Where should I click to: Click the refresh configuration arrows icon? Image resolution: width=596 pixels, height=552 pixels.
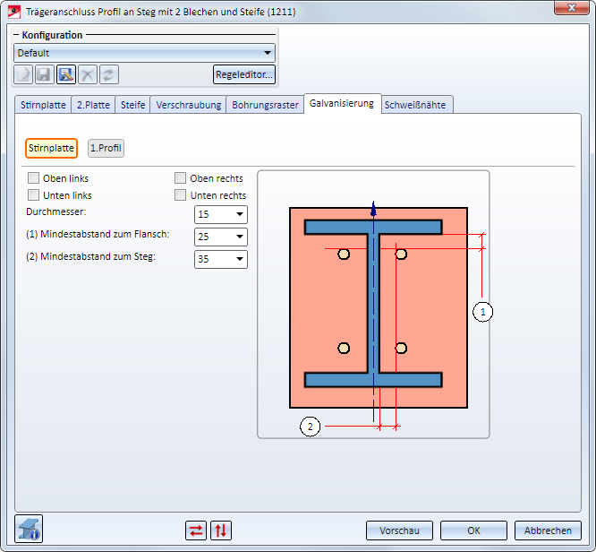pyautogui.click(x=109, y=74)
